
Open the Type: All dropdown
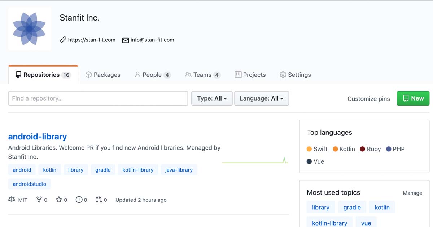pos(211,98)
